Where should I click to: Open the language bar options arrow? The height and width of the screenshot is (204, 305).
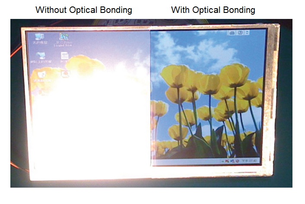[x=248, y=33]
